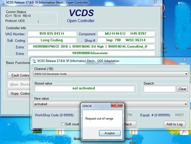Expand the New value dropdown arrow

click(186, 104)
